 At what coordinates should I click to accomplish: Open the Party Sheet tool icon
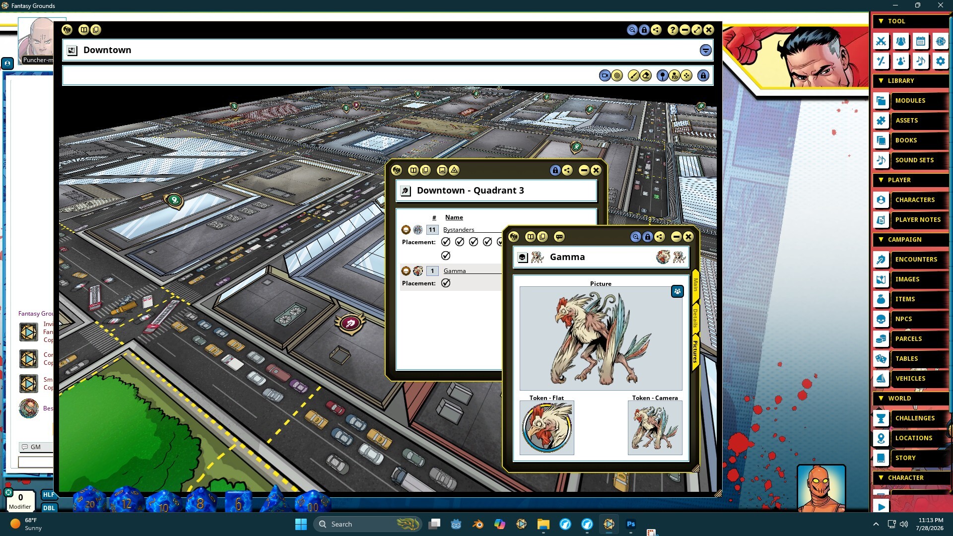coord(901,41)
